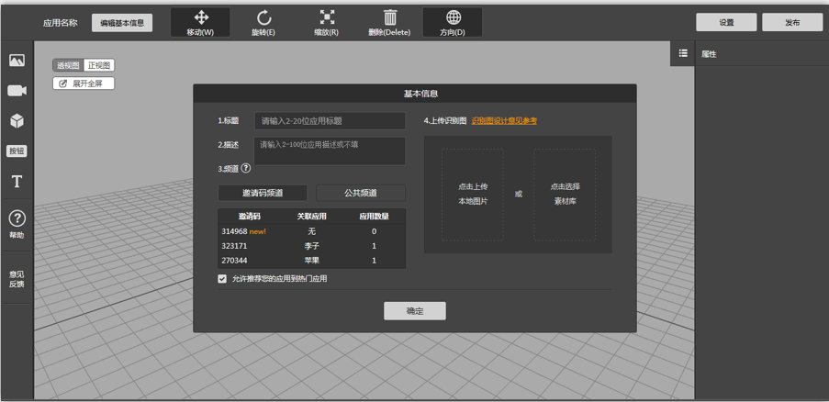
Task: Select the 邀请码频道 tab
Action: point(263,193)
